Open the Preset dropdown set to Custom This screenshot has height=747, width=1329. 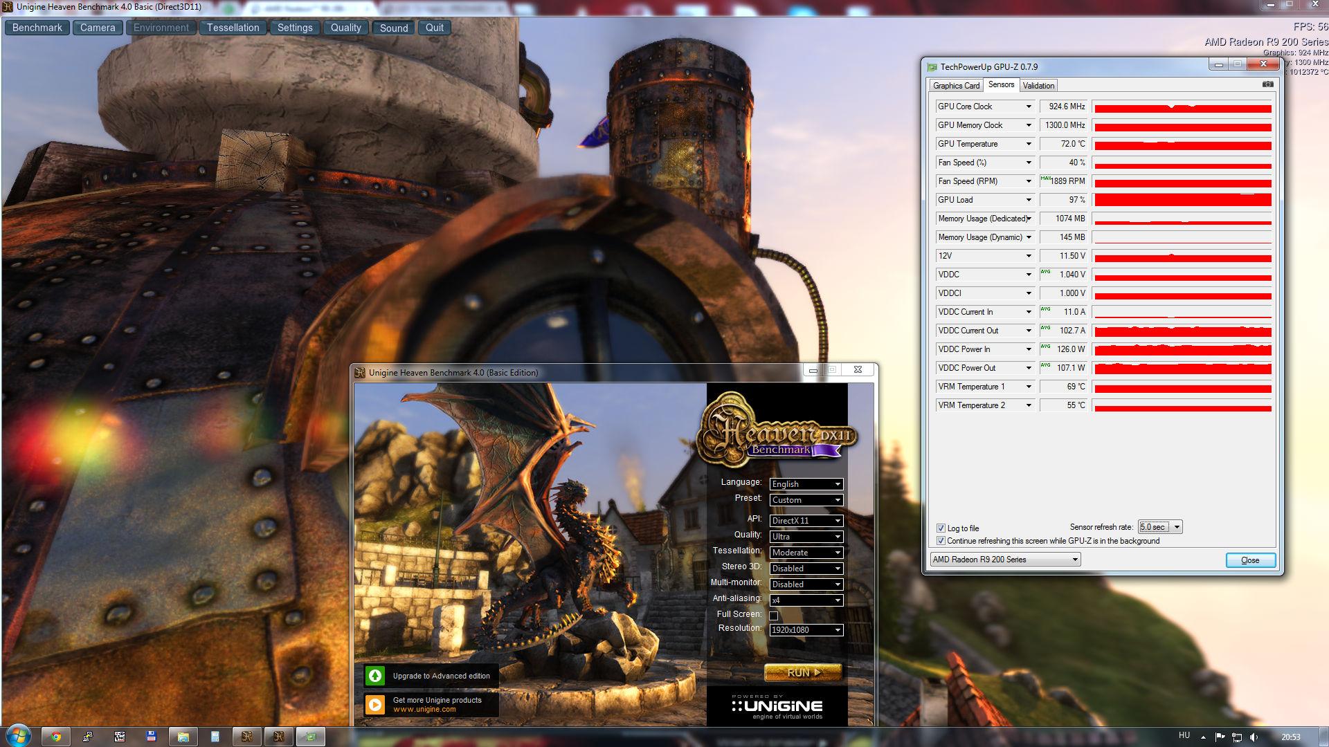point(806,500)
